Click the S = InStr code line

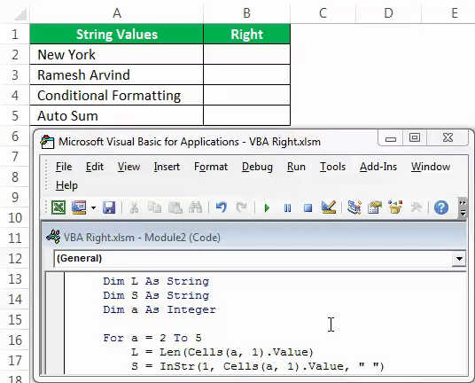[x=258, y=366]
